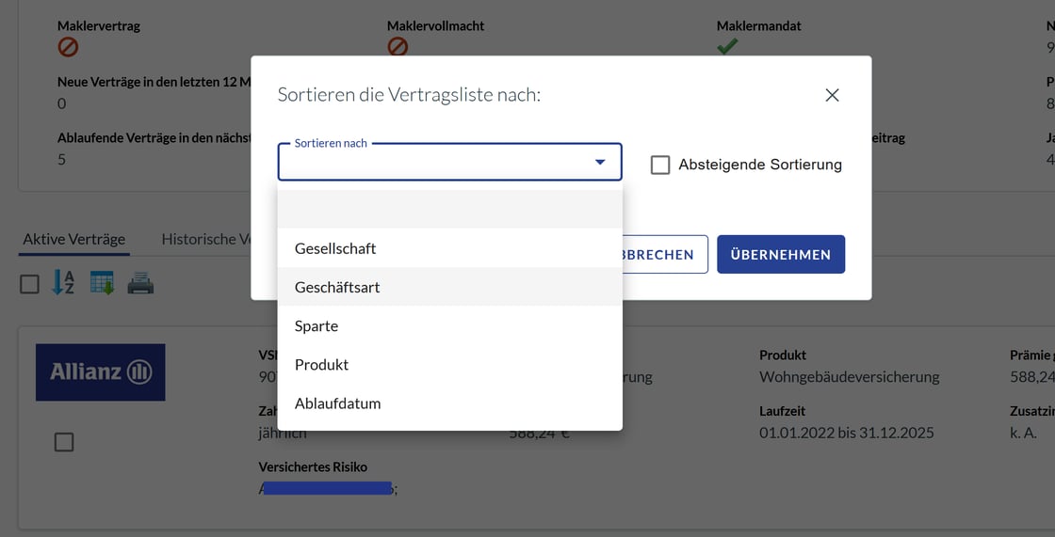This screenshot has width=1055, height=537.
Task: Click the printer icon above contract list
Action: [x=140, y=282]
